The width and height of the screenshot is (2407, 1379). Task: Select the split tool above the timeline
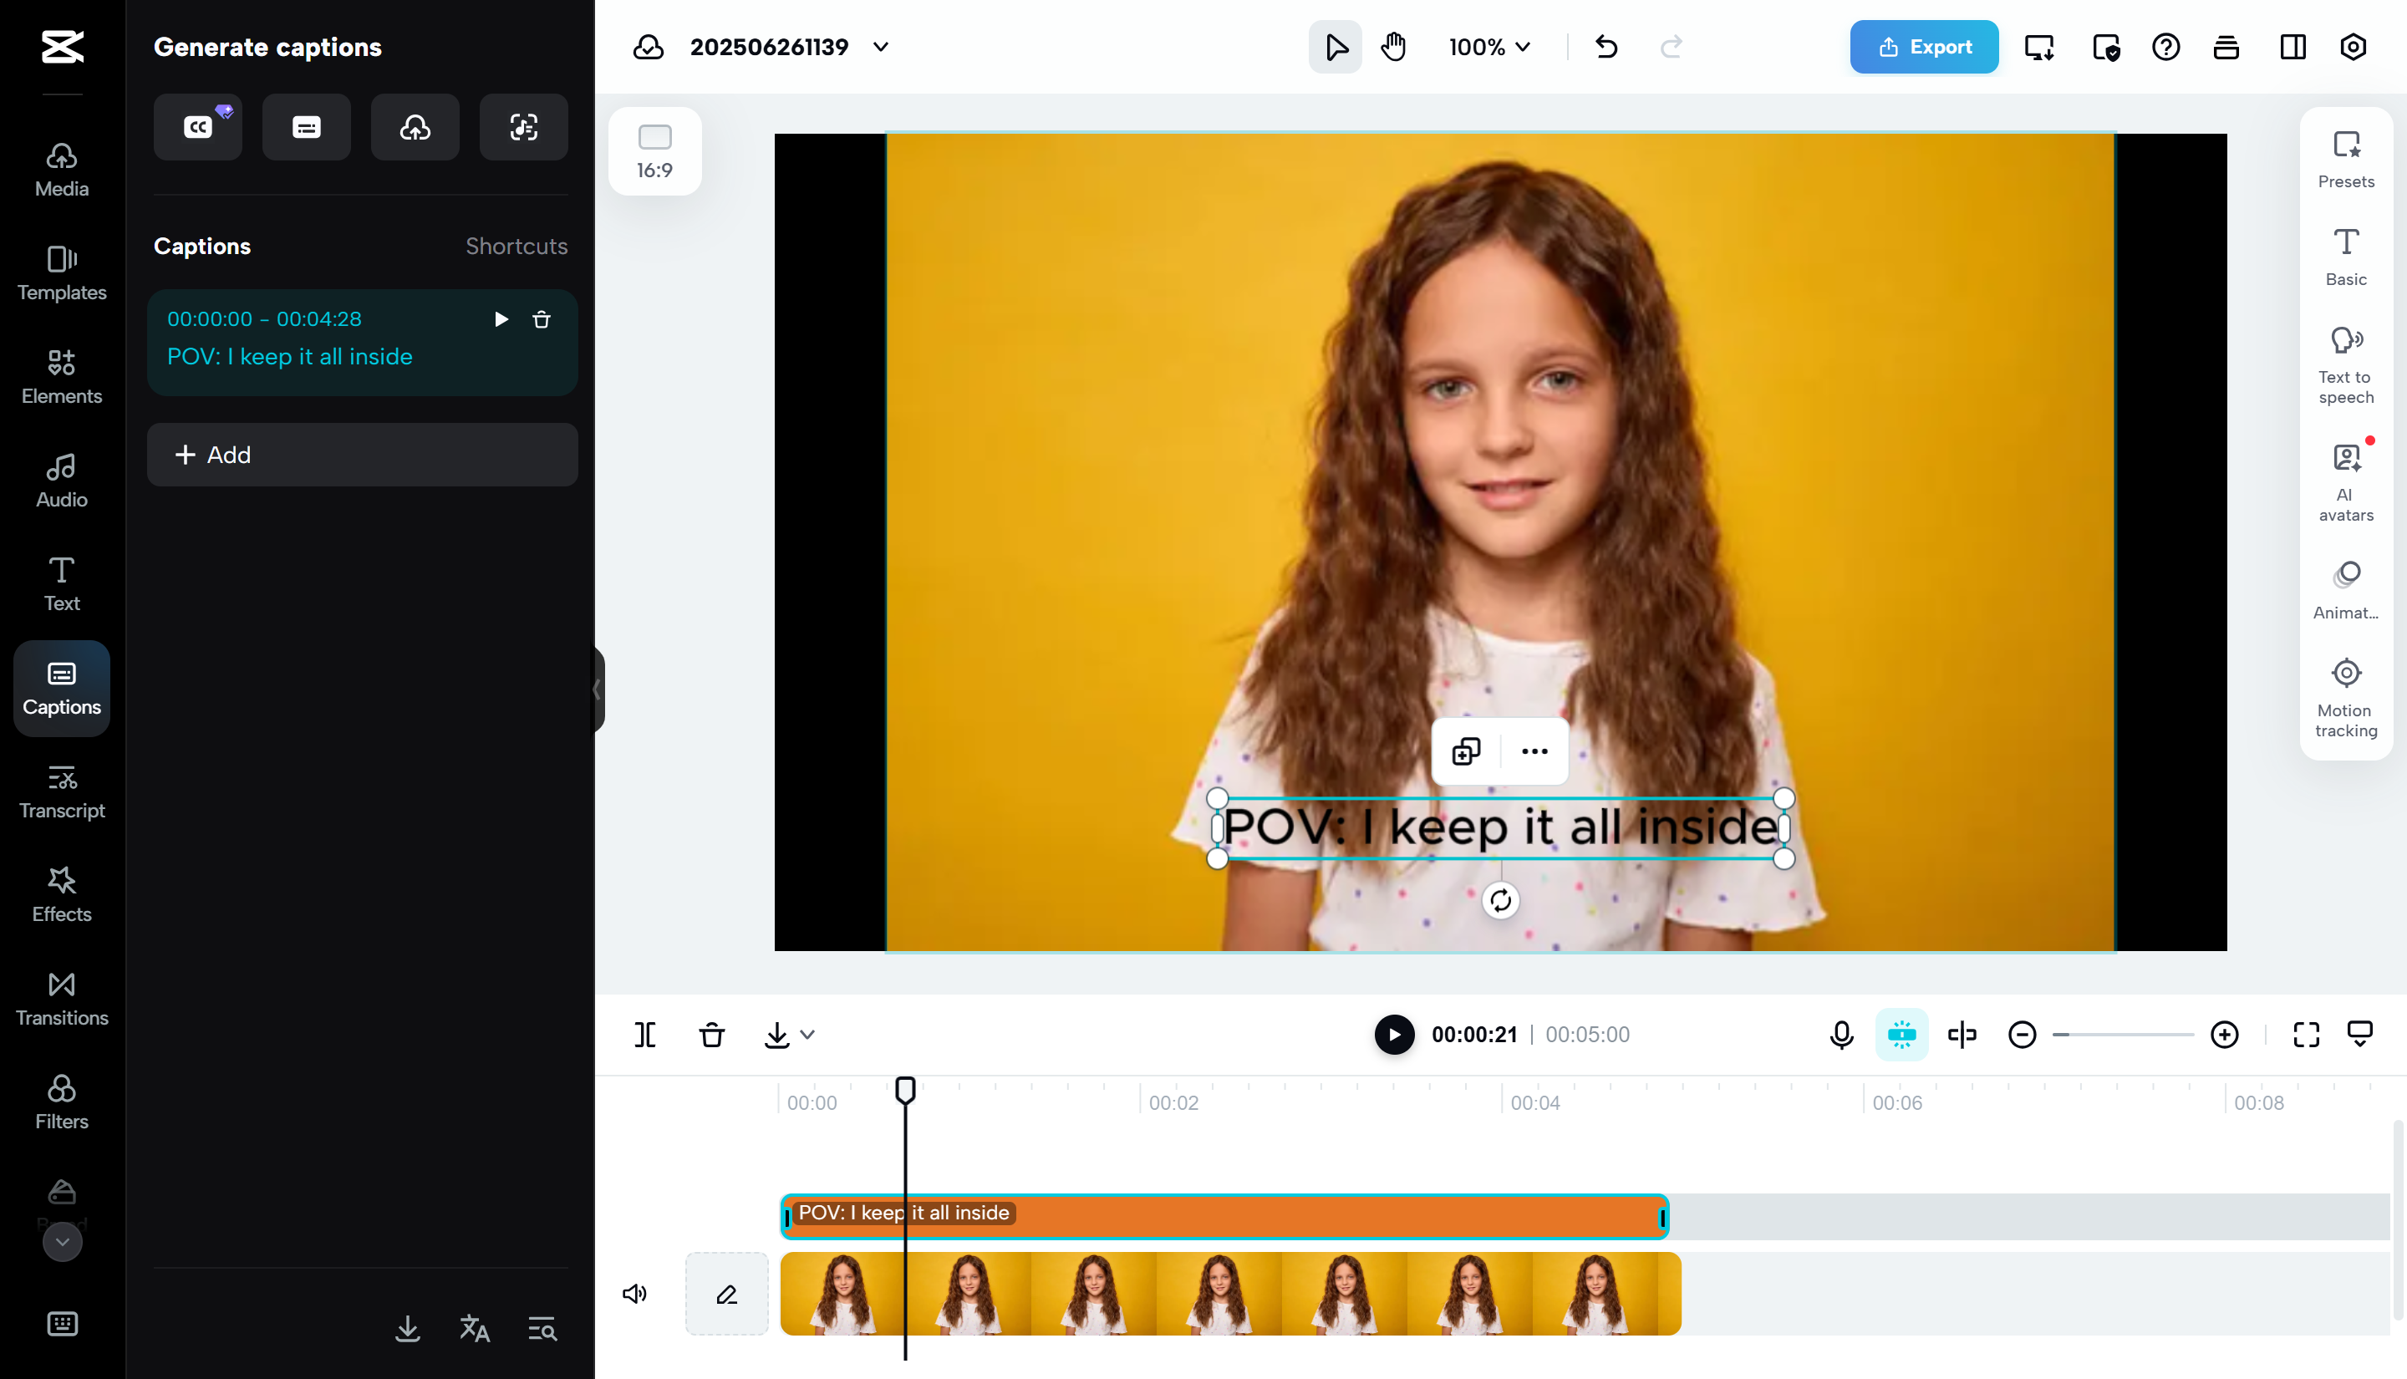click(x=645, y=1035)
